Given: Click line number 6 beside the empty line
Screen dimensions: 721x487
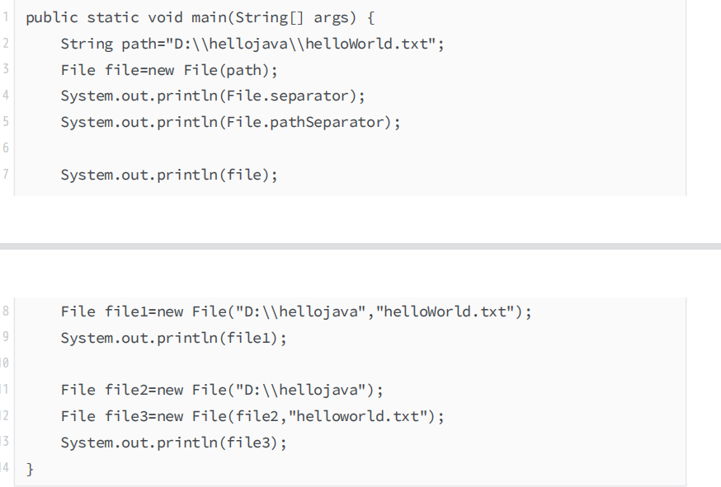Looking at the screenshot, I should (4, 148).
